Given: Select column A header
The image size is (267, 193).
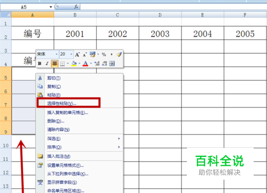Looking at the screenshot, I should 33,15.
